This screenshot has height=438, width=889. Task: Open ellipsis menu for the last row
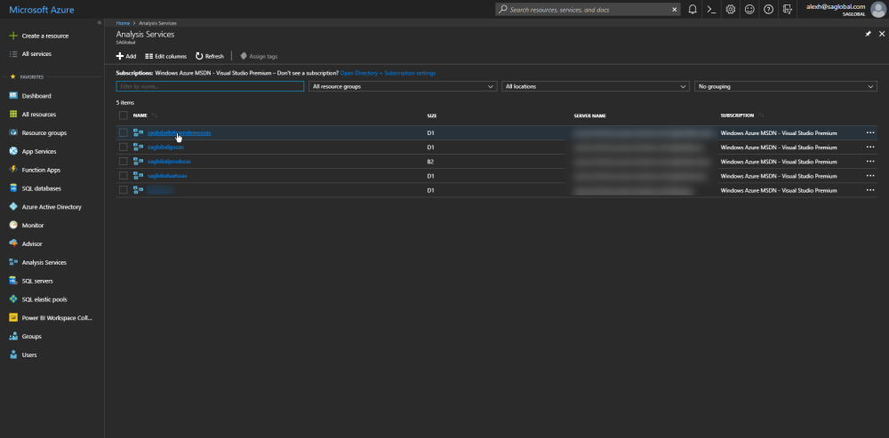[870, 190]
